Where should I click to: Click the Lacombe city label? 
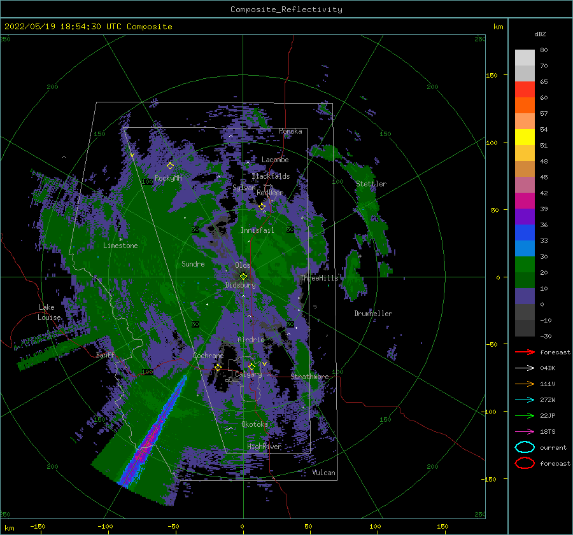pyautogui.click(x=275, y=160)
